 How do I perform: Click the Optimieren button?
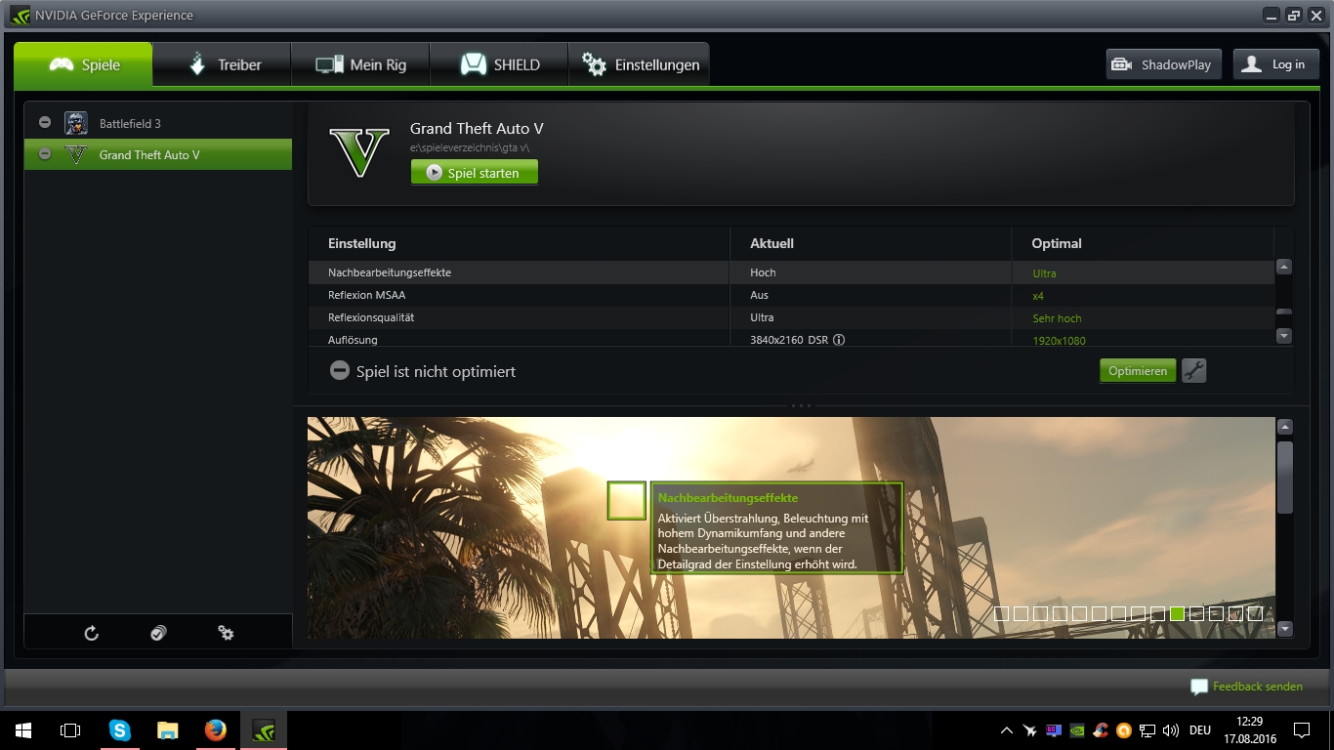1138,371
